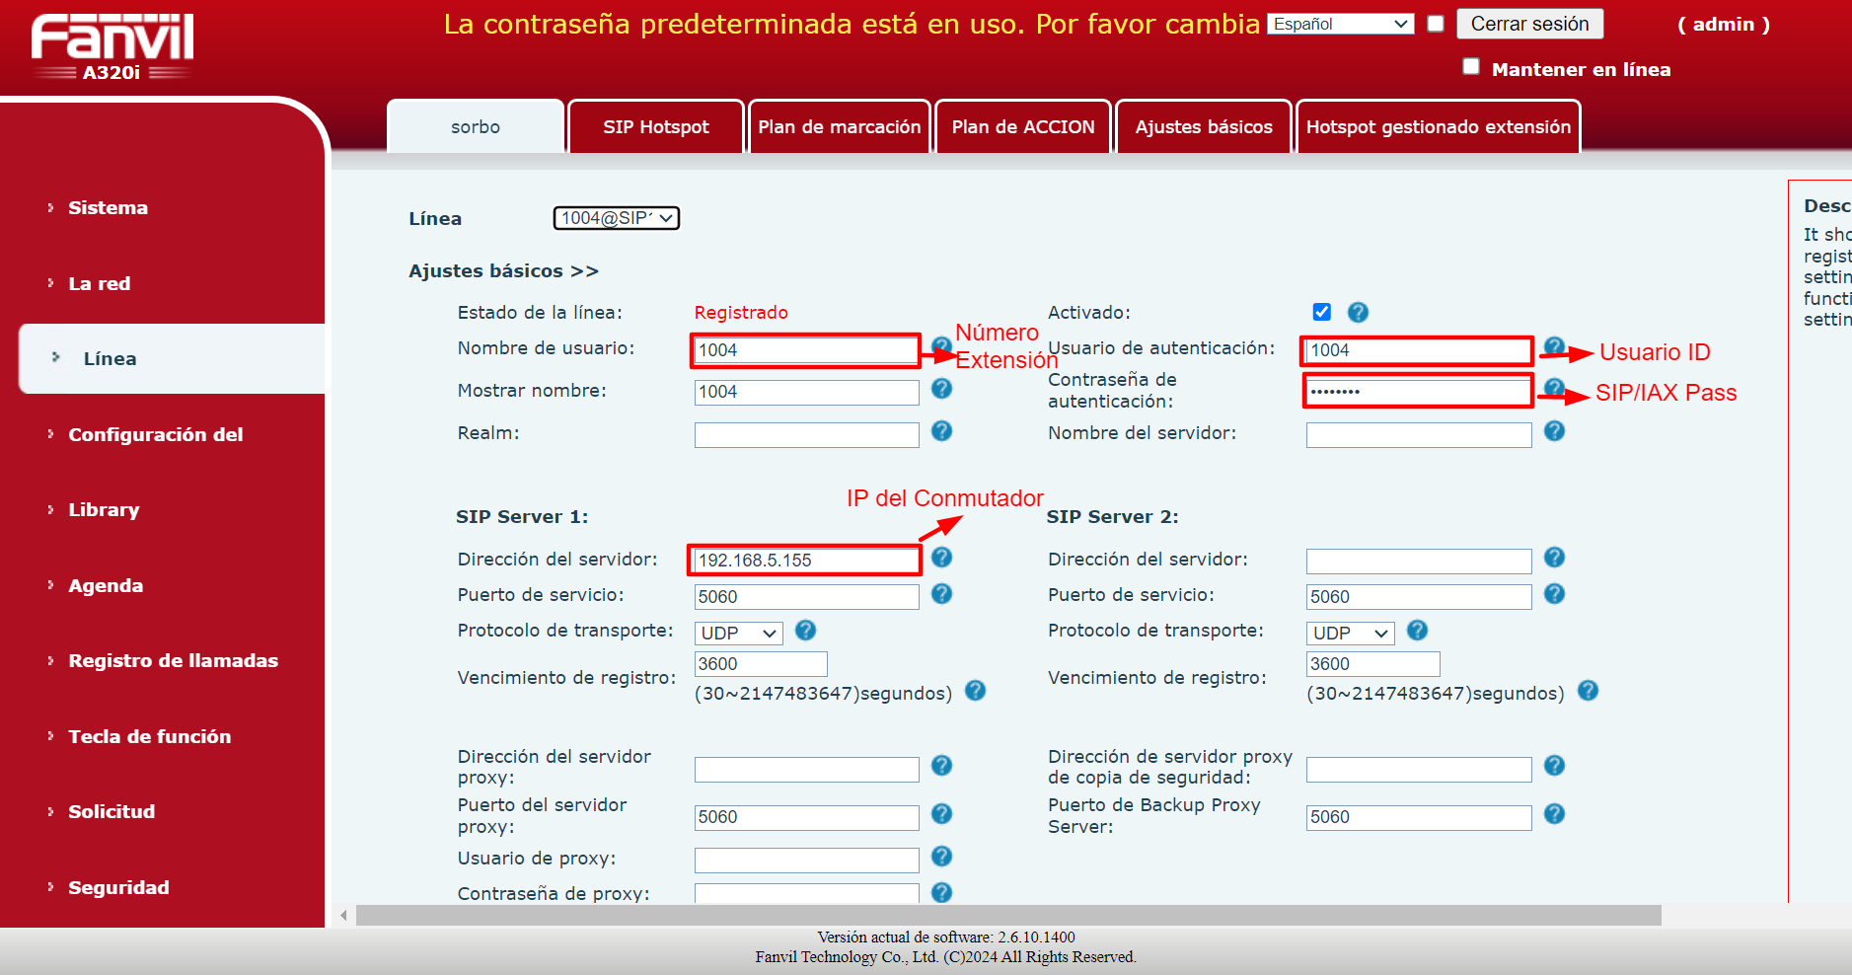Click help icon for SIP Server 1 UDP protocol

pos(805,630)
